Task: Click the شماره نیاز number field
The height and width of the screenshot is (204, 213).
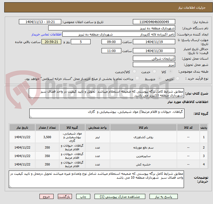Action: pyautogui.click(x=154, y=22)
